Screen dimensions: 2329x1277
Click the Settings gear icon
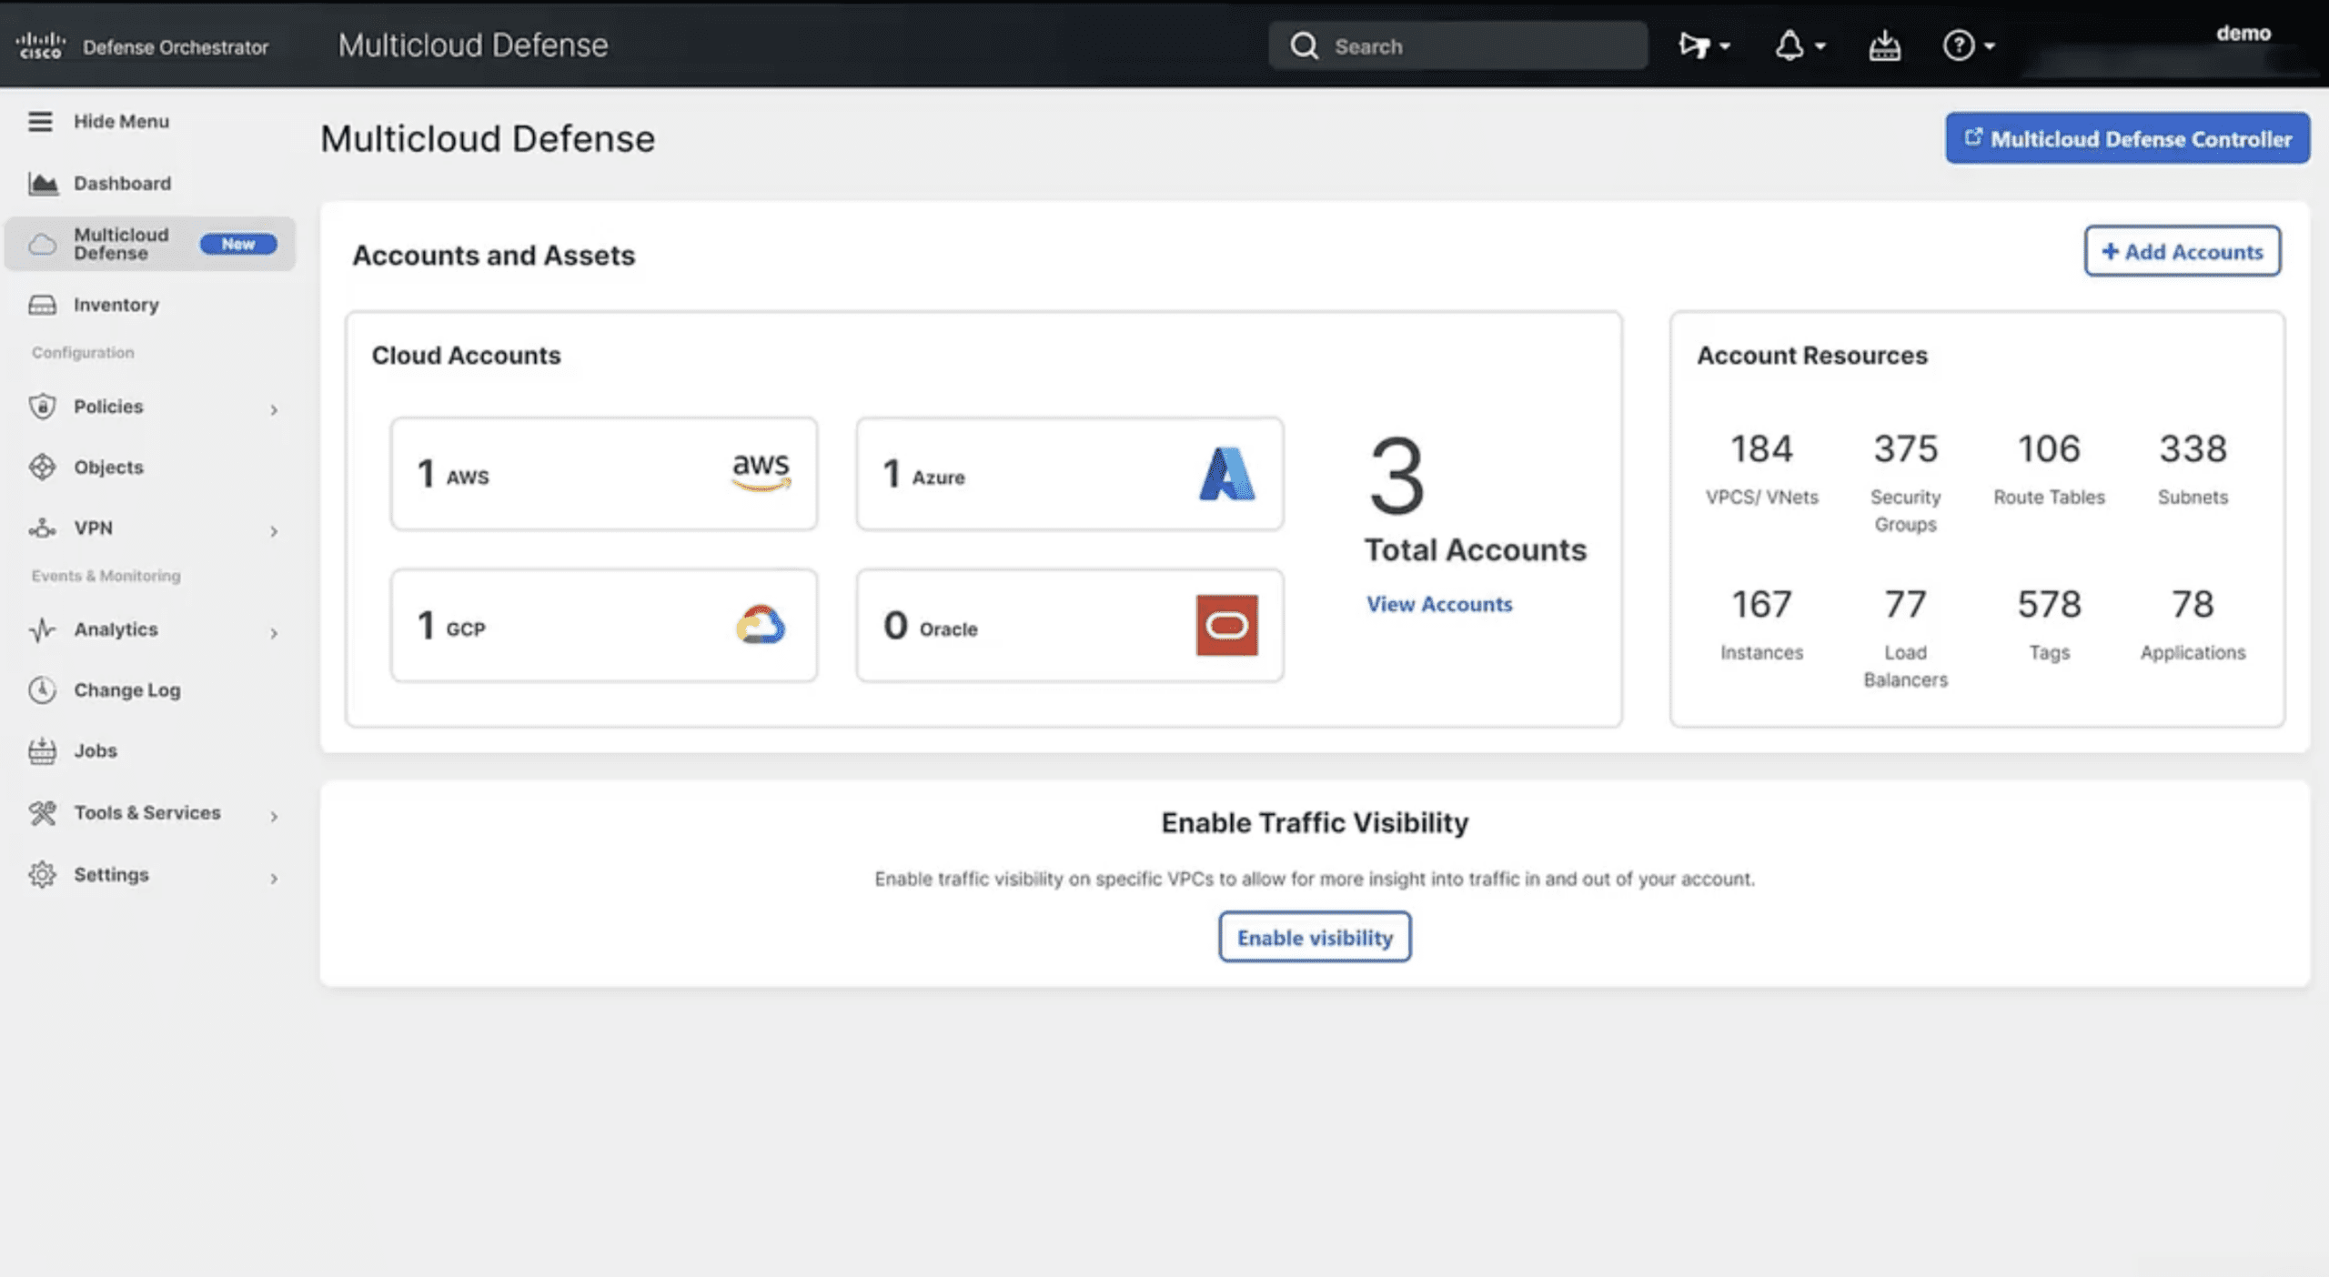(42, 874)
